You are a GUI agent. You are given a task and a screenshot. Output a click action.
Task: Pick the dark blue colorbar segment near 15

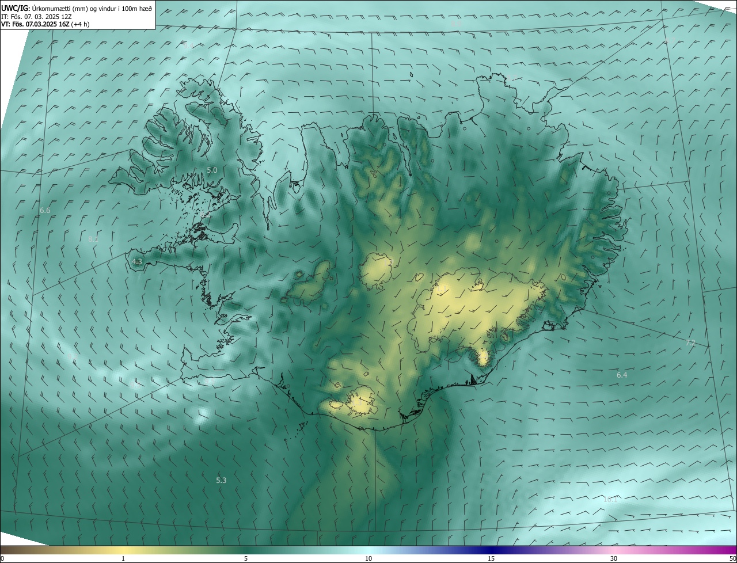click(x=491, y=550)
